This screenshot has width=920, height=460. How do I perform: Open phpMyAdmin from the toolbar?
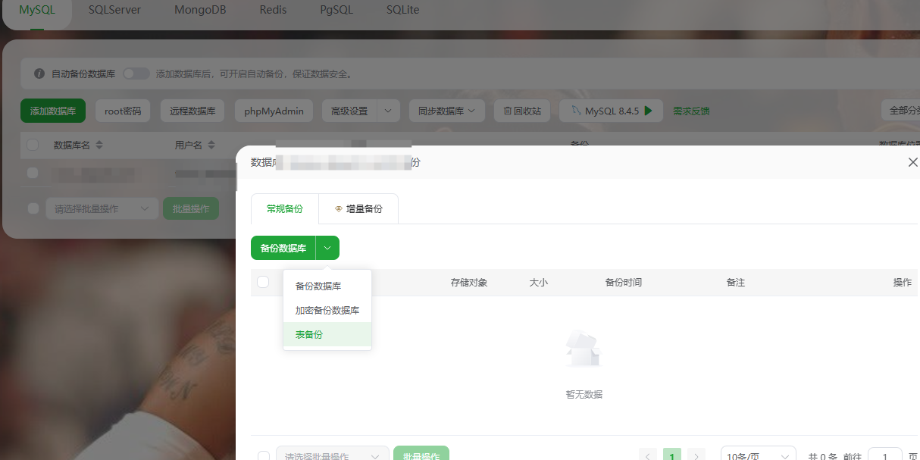(x=274, y=110)
